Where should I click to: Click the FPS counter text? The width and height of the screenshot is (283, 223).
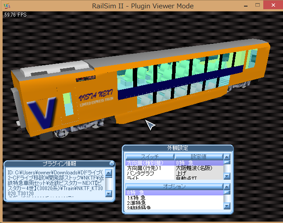point(15,15)
